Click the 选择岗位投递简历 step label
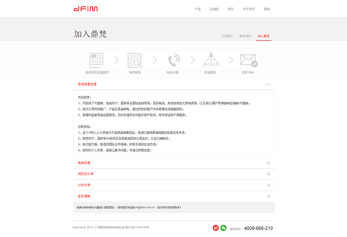 click(x=97, y=73)
